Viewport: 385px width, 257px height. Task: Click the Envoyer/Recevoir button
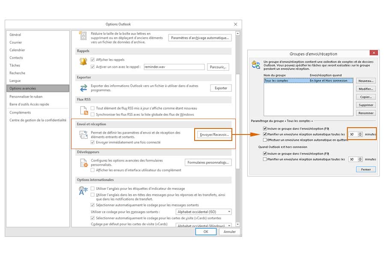(214, 134)
